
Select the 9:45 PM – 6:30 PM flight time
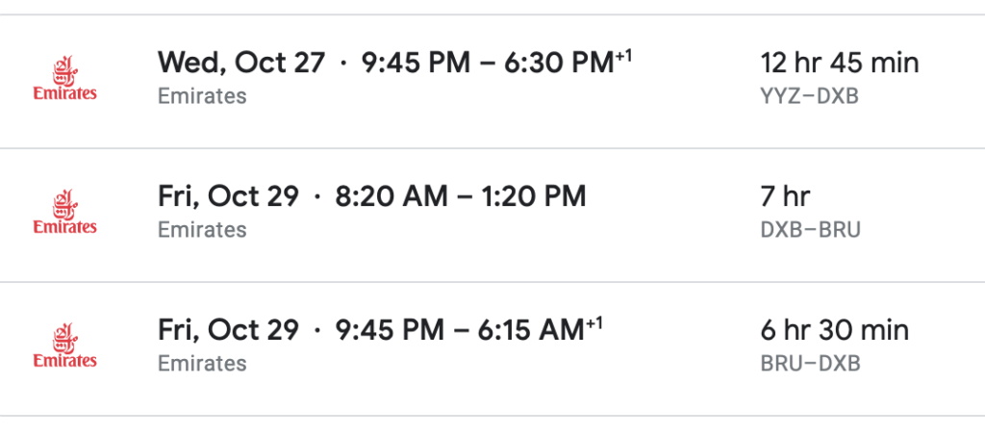[487, 64]
